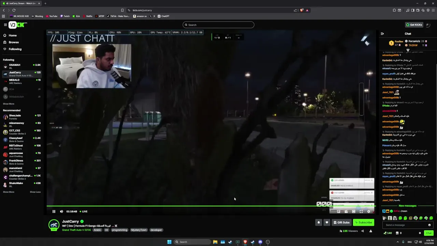
Task: Pause the live stream video
Action: coord(54,211)
